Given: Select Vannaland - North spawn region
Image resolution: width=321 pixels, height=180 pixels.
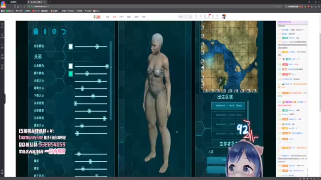Looking at the screenshot, I should pyautogui.click(x=228, y=124).
